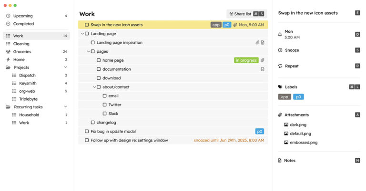Screen dimensions: 366x191
Task: Select the Keysmith project list
Action: [x=28, y=83]
